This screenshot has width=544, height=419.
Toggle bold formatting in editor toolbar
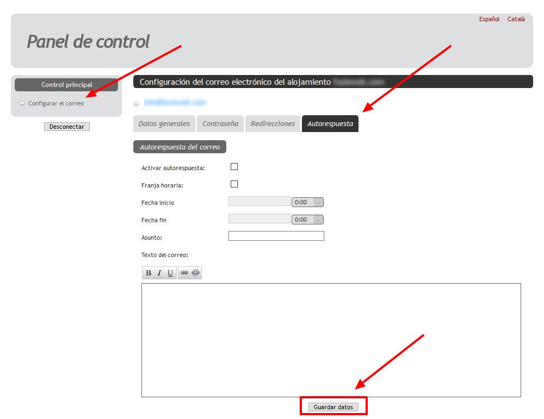pyautogui.click(x=149, y=273)
